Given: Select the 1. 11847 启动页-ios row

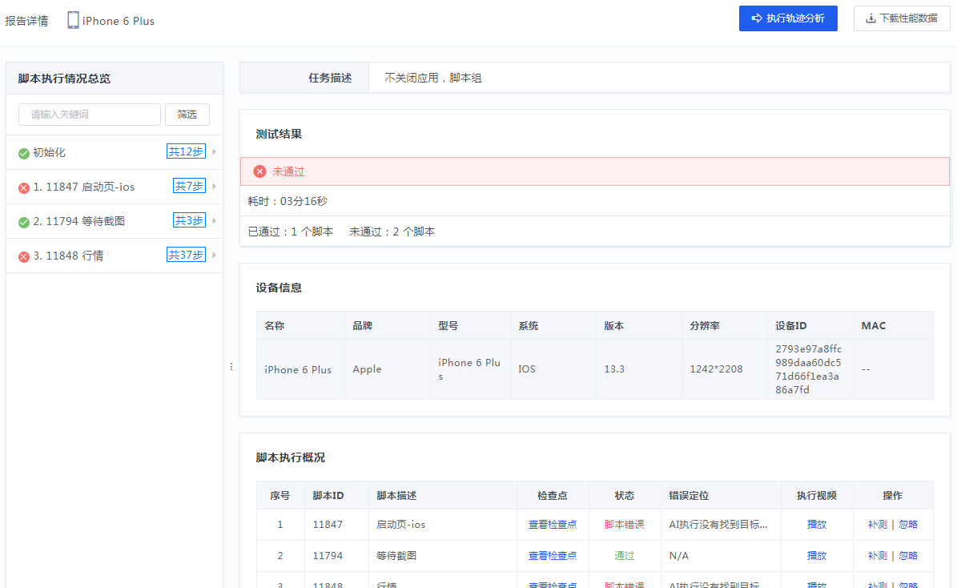Looking at the screenshot, I should click(x=115, y=187).
